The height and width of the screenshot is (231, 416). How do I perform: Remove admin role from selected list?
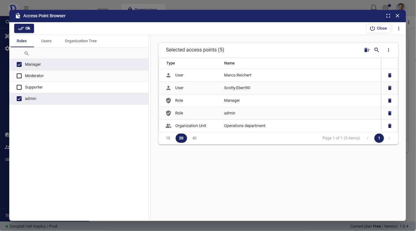pyautogui.click(x=389, y=113)
